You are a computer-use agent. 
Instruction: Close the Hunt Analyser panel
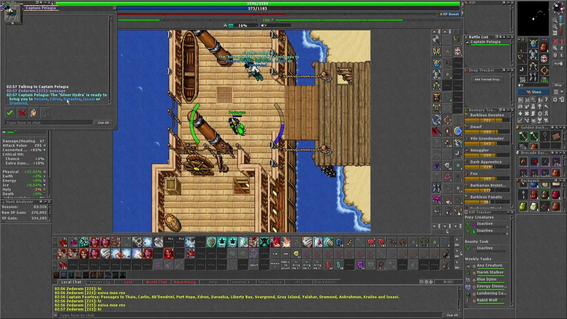pos(49,202)
